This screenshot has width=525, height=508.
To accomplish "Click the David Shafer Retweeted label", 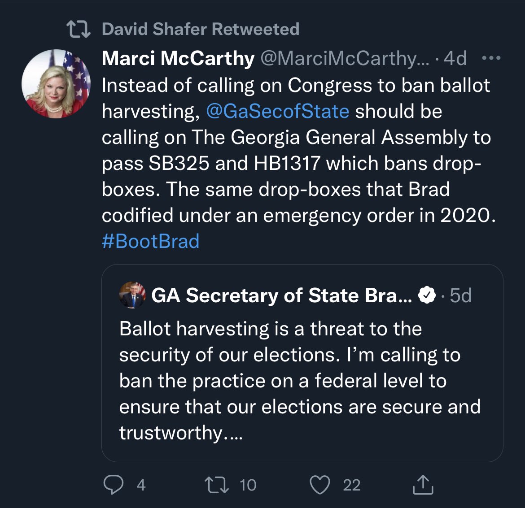I will pyautogui.click(x=201, y=29).
